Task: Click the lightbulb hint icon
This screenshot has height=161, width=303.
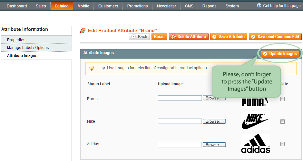Action: (91, 68)
